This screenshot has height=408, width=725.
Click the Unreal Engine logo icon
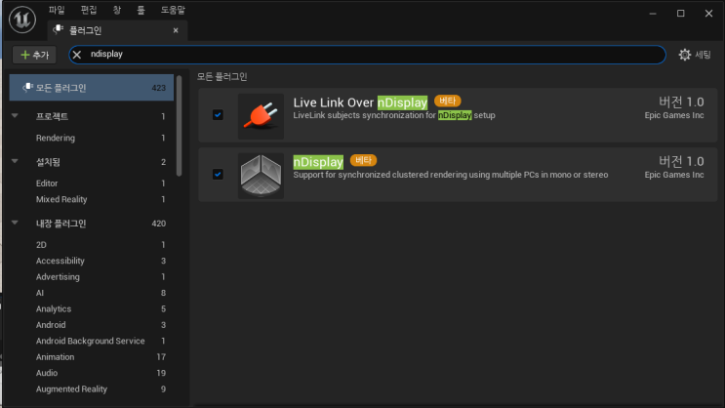[22, 20]
